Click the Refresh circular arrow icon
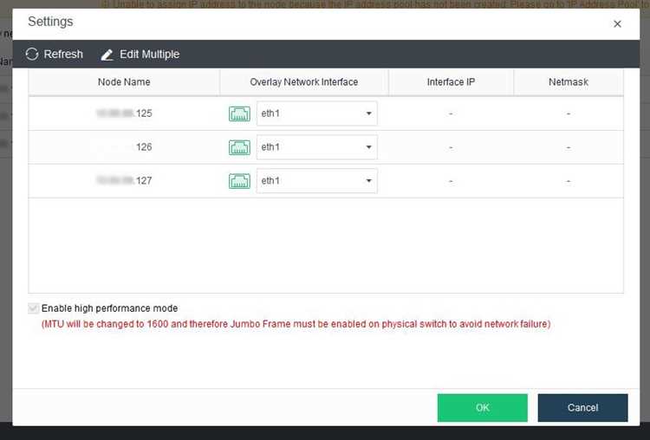This screenshot has height=440, width=650. [x=32, y=55]
